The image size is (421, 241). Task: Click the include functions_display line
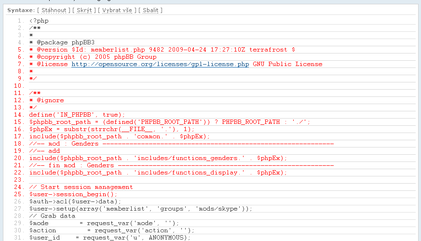(x=158, y=173)
